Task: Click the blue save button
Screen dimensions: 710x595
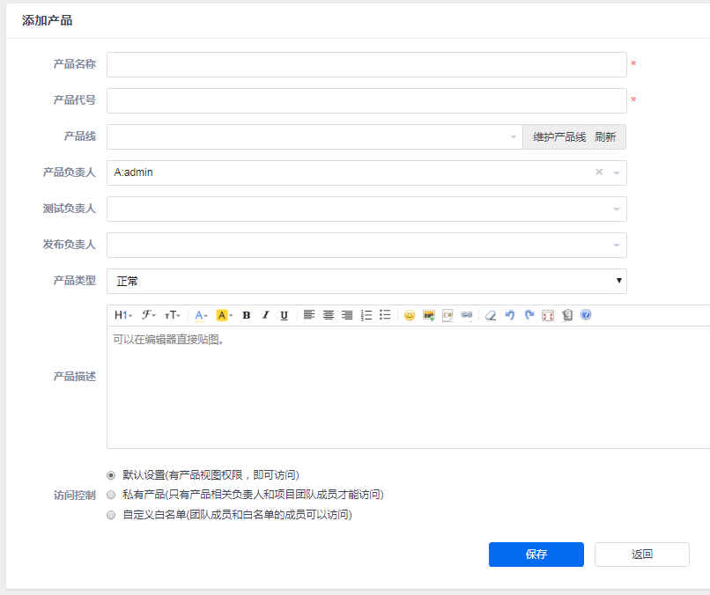Action: (536, 555)
